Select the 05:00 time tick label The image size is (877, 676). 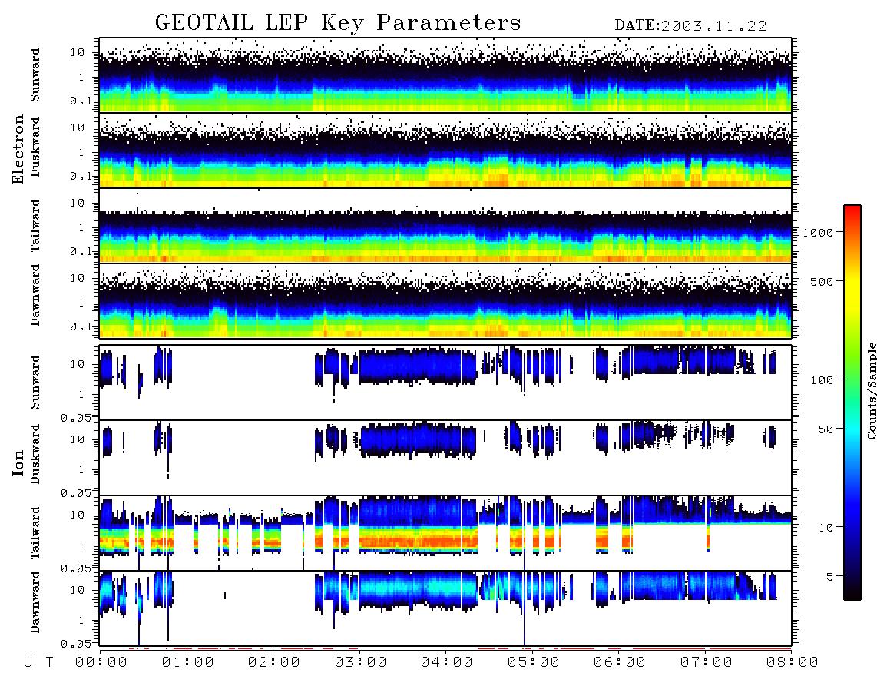(x=534, y=663)
